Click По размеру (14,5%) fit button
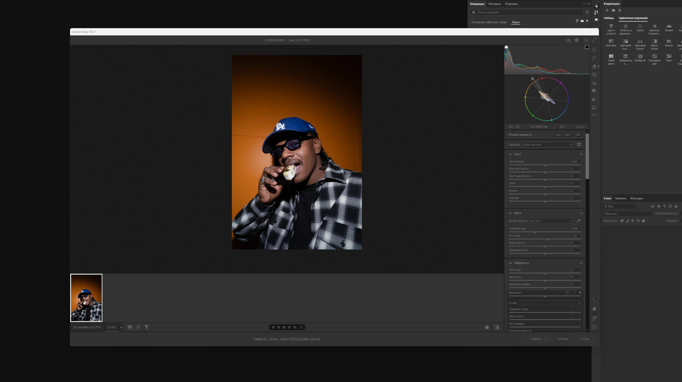 click(x=87, y=327)
